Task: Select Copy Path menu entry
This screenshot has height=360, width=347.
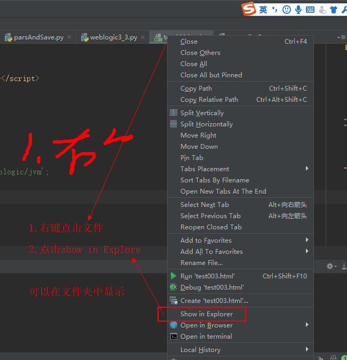Action: [x=241, y=89]
